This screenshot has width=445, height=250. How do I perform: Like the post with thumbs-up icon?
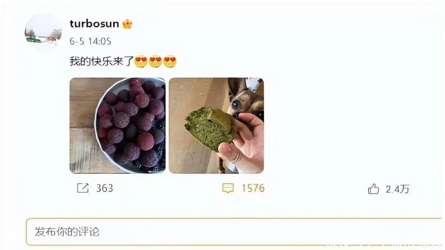click(373, 189)
